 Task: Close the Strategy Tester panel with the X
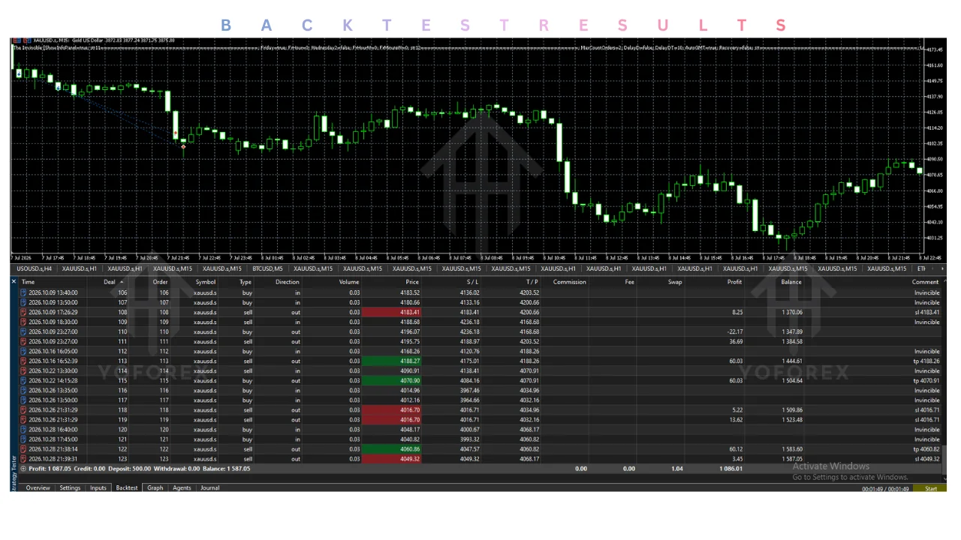[x=14, y=282]
